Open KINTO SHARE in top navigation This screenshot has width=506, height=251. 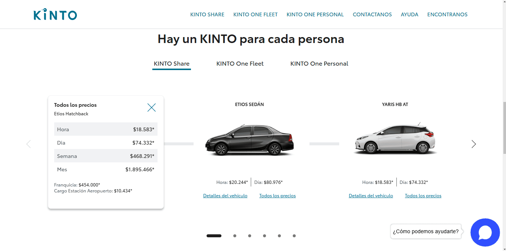coord(207,14)
